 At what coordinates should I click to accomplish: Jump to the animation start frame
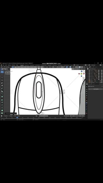pyautogui.click(x=40, y=116)
